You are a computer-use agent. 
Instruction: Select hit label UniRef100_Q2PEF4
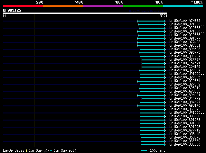(185, 81)
